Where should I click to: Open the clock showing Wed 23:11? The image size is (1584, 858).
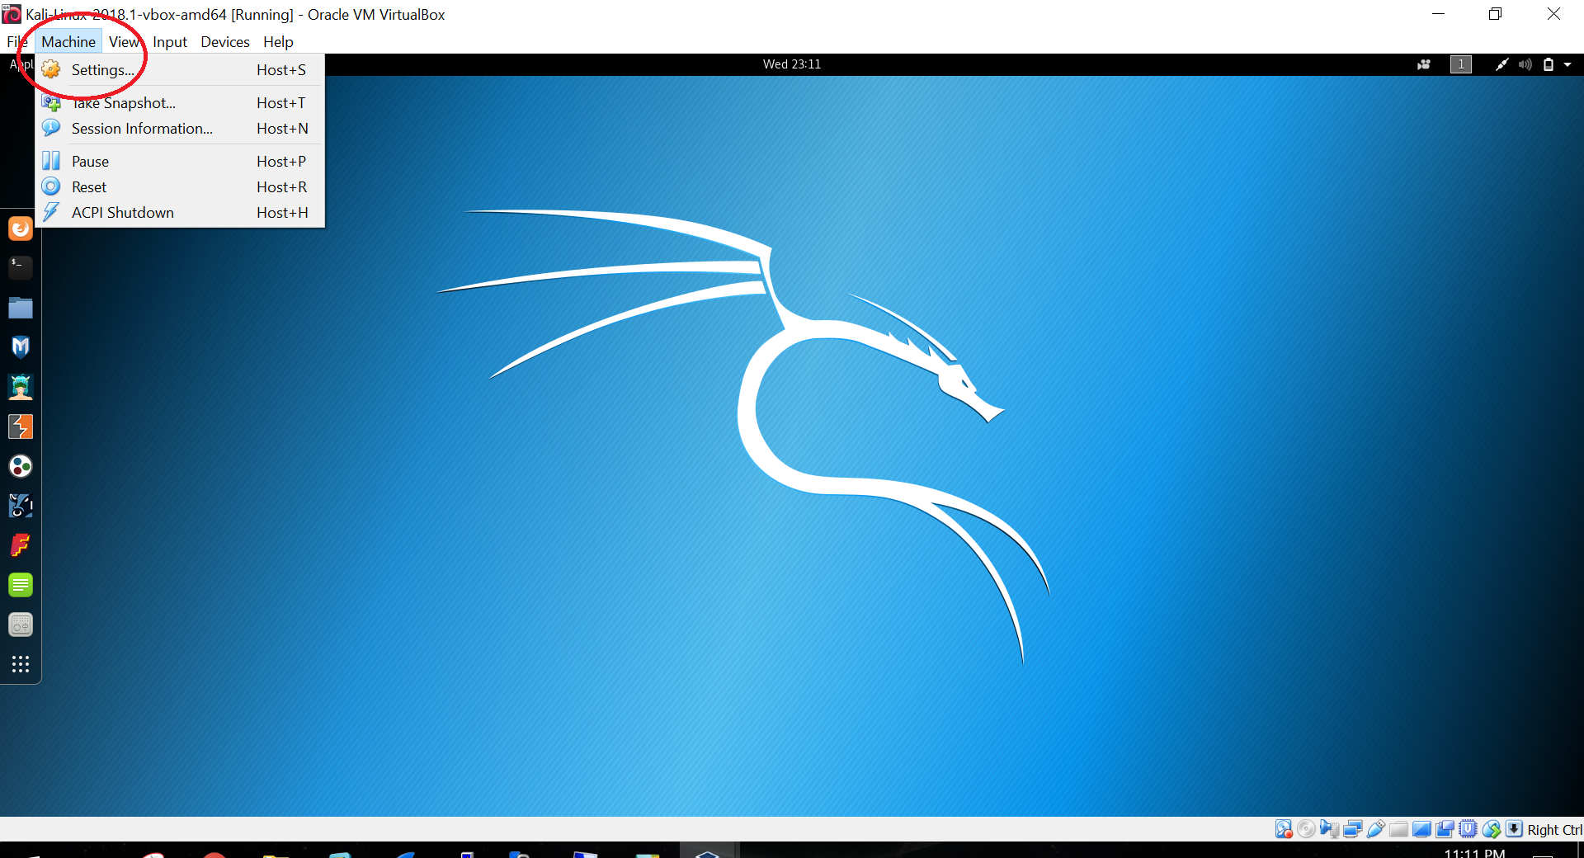tap(791, 64)
